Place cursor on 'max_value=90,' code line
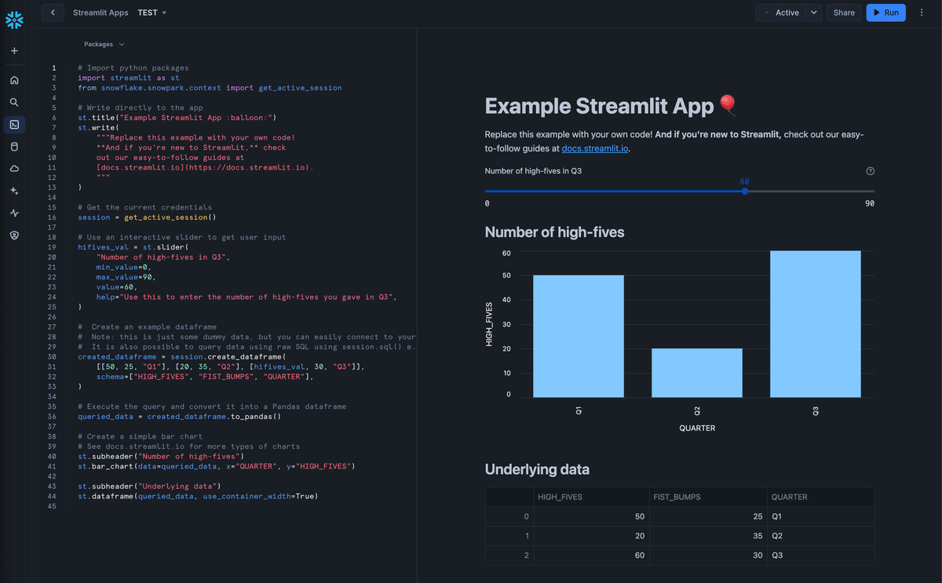Screen dimensions: 942x583 [x=126, y=277]
